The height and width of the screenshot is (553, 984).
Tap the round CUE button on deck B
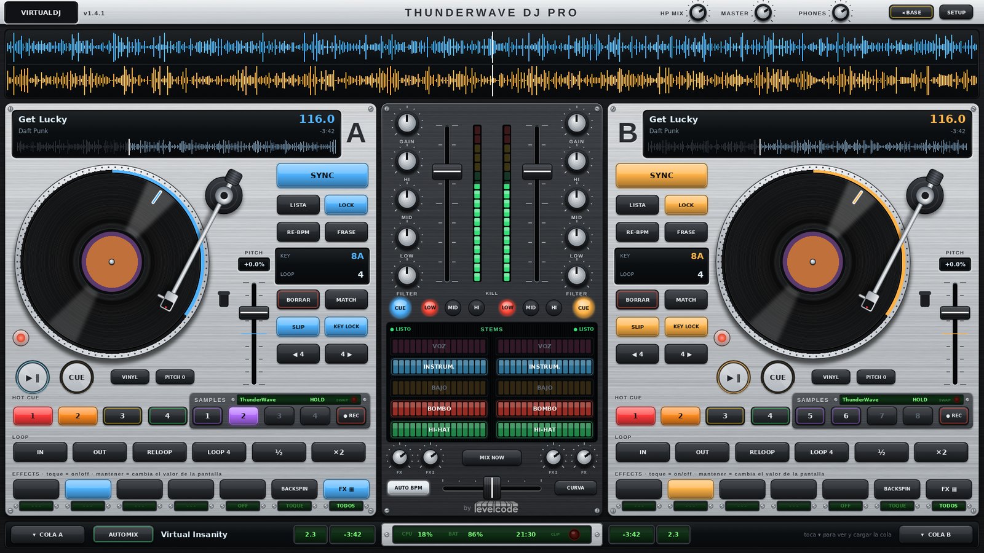(777, 378)
